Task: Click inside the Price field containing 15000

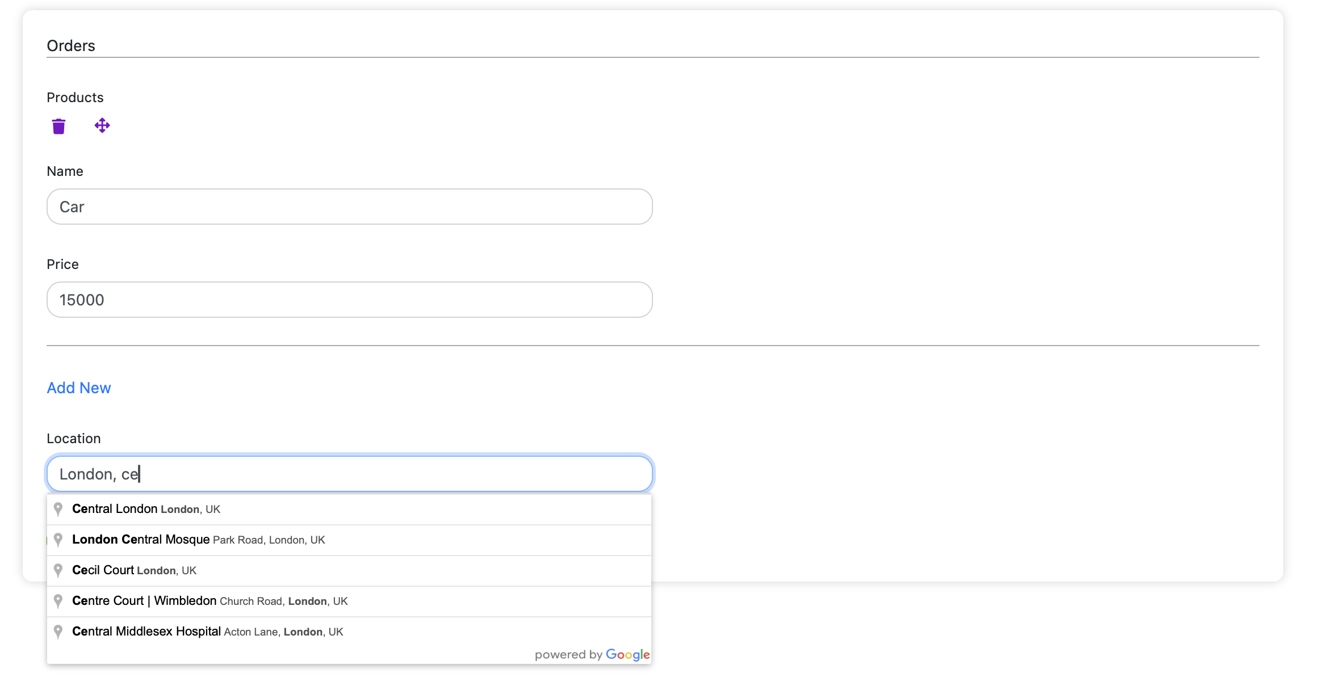Action: coord(349,300)
